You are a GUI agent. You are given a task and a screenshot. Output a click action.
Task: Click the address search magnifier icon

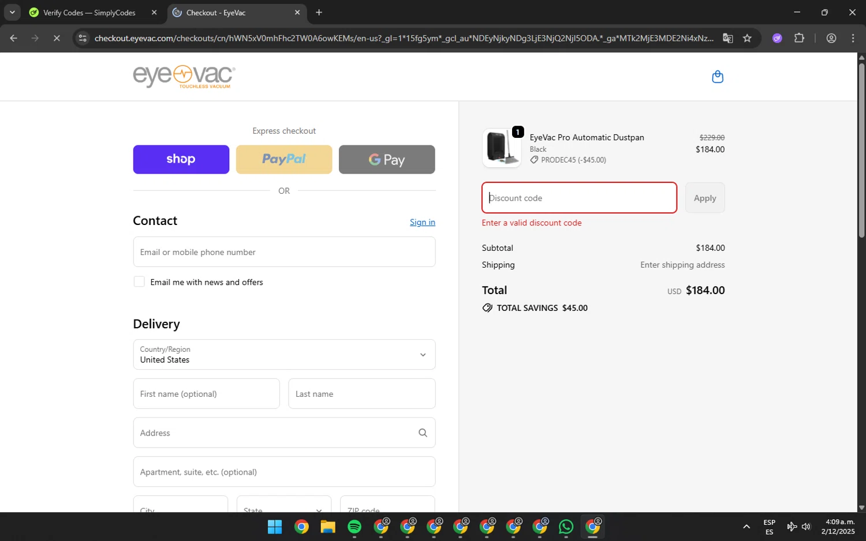(423, 433)
